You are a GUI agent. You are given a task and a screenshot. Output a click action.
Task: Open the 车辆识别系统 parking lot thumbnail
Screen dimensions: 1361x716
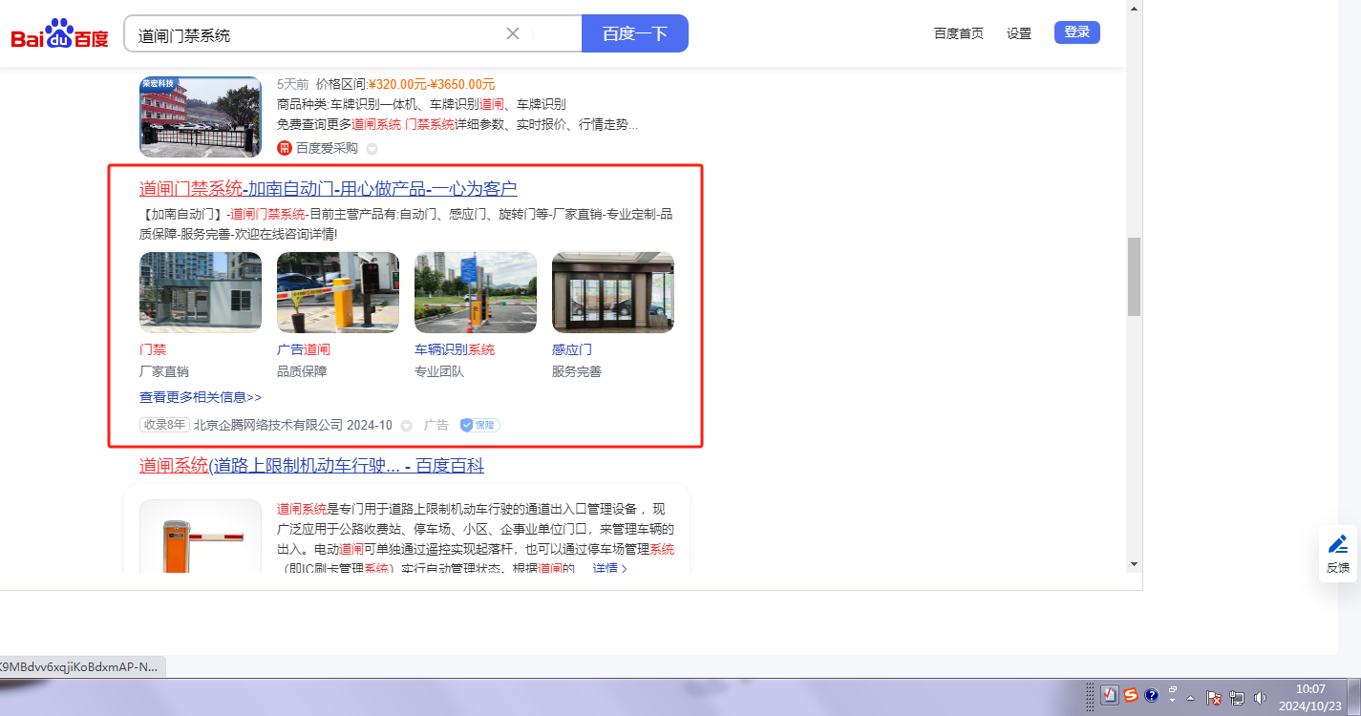(476, 292)
